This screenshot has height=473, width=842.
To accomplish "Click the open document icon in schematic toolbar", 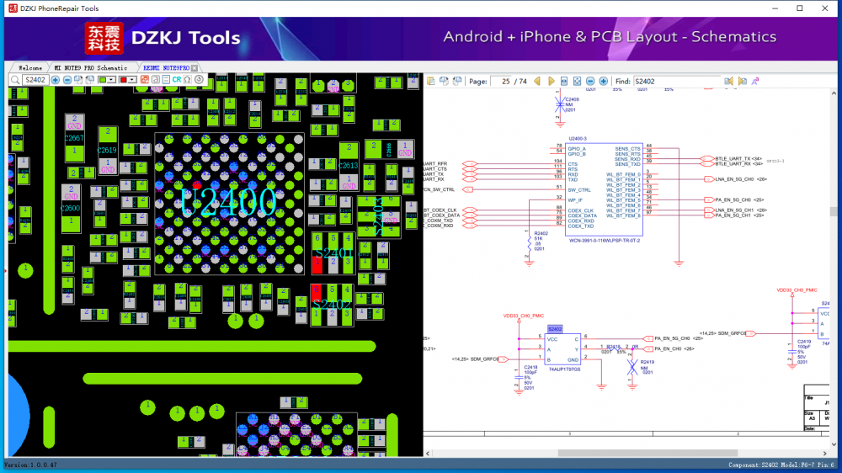I will coord(430,81).
